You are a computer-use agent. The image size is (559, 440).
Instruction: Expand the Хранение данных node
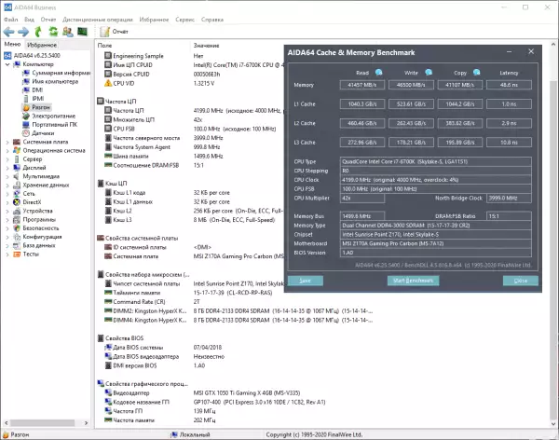[7, 186]
